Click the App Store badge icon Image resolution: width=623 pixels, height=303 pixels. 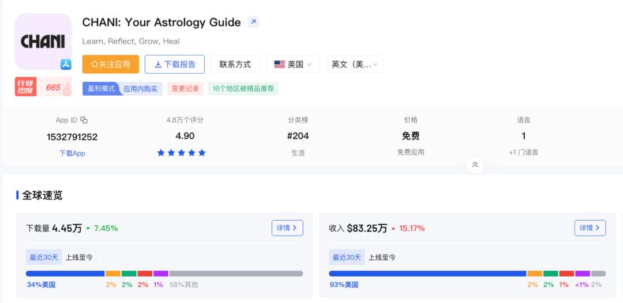[66, 65]
